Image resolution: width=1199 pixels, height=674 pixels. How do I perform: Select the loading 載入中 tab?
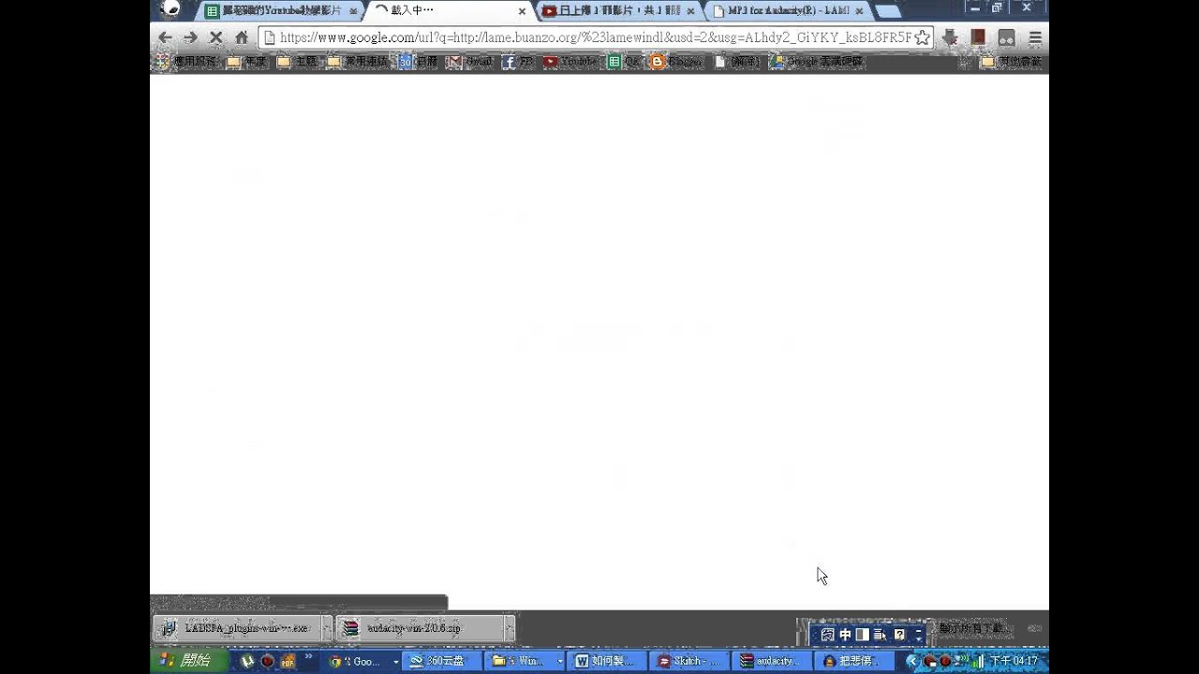click(451, 10)
